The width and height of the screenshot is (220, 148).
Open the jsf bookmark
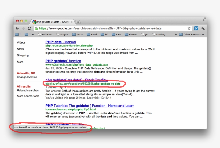(x=145, y=34)
